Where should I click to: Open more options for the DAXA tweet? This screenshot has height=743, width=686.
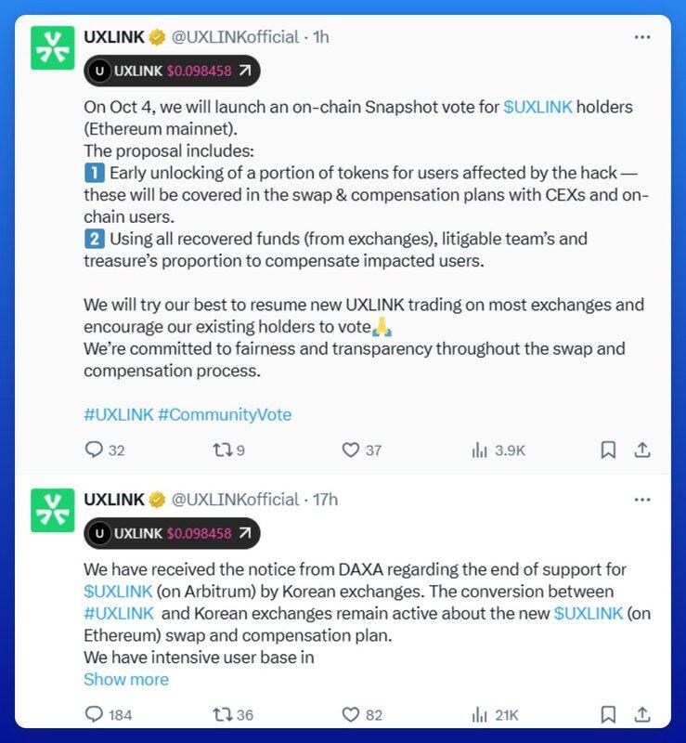pos(641,500)
